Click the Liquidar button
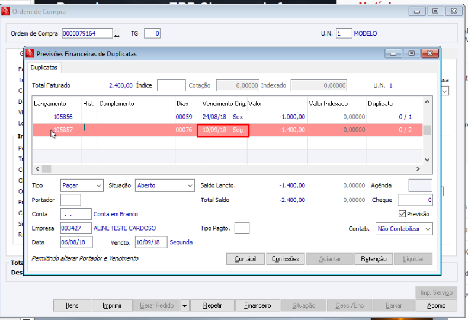 tap(413, 259)
